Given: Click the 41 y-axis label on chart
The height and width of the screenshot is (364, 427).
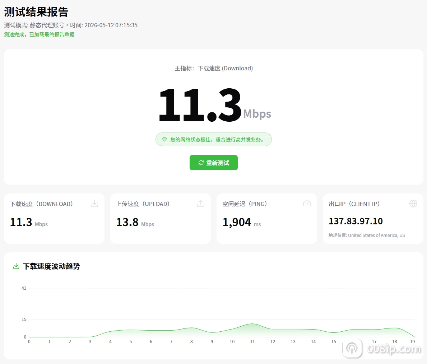Looking at the screenshot, I should (24, 288).
